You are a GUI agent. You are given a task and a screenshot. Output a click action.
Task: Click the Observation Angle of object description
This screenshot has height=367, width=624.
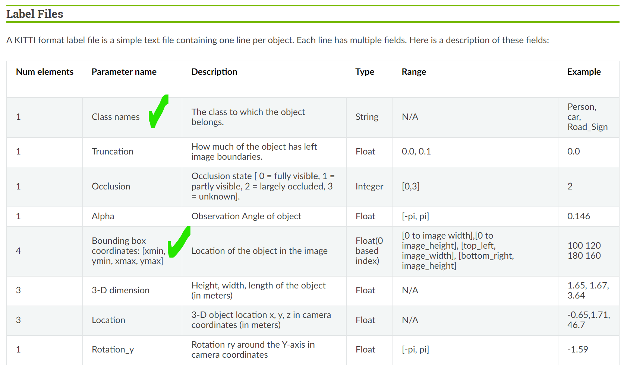click(246, 216)
